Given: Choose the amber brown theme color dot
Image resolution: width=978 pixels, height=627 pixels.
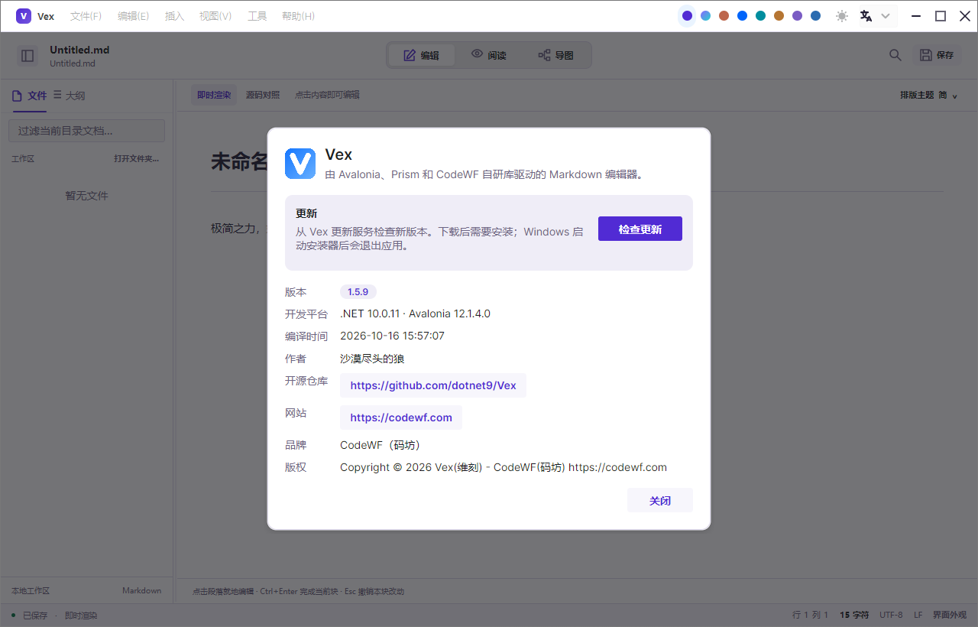Looking at the screenshot, I should 779,16.
